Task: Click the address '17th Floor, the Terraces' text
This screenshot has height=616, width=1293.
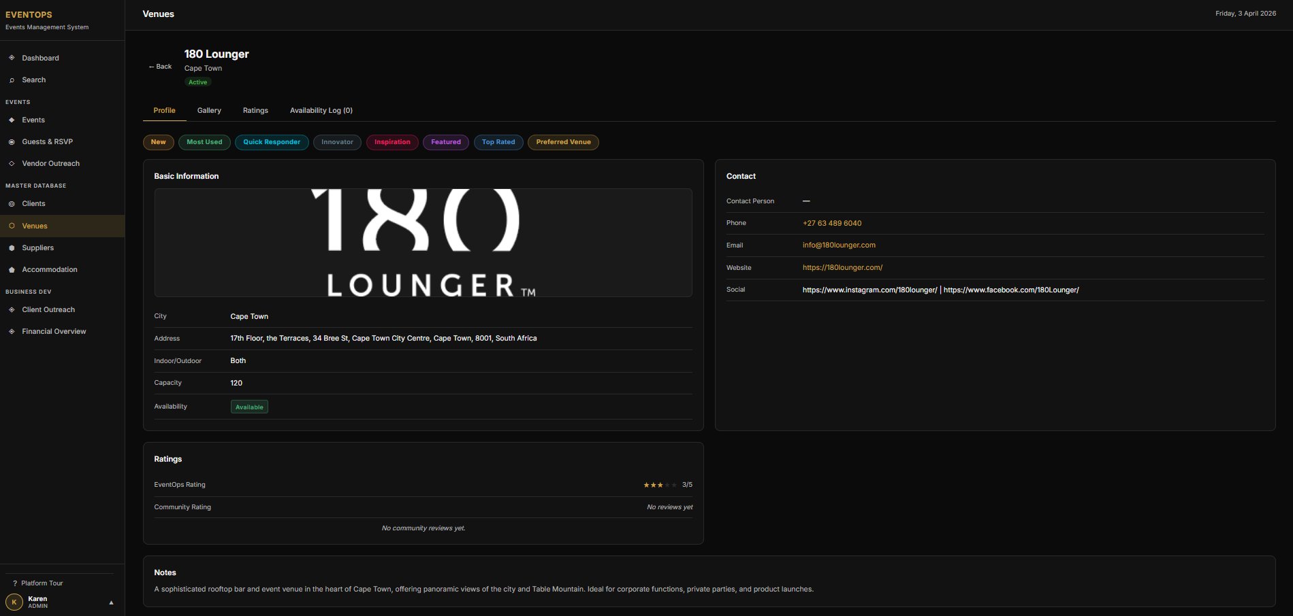Action: (383, 338)
